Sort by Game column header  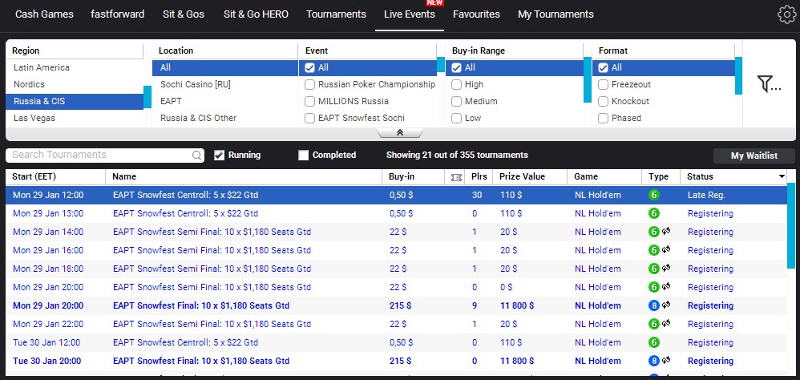click(x=604, y=176)
